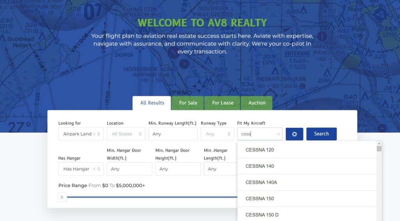Image resolution: width=400 pixels, height=221 pixels.
Task: Clear the Fit My Aircraft text with its X
Action: tap(279, 134)
